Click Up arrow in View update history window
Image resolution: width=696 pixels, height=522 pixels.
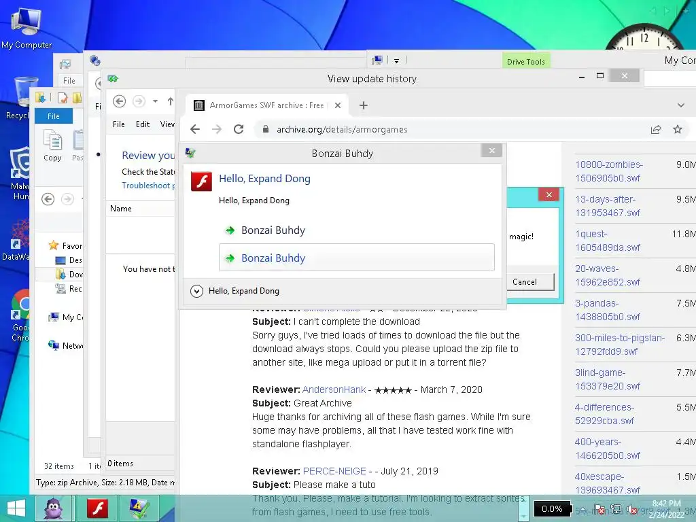pos(171,102)
